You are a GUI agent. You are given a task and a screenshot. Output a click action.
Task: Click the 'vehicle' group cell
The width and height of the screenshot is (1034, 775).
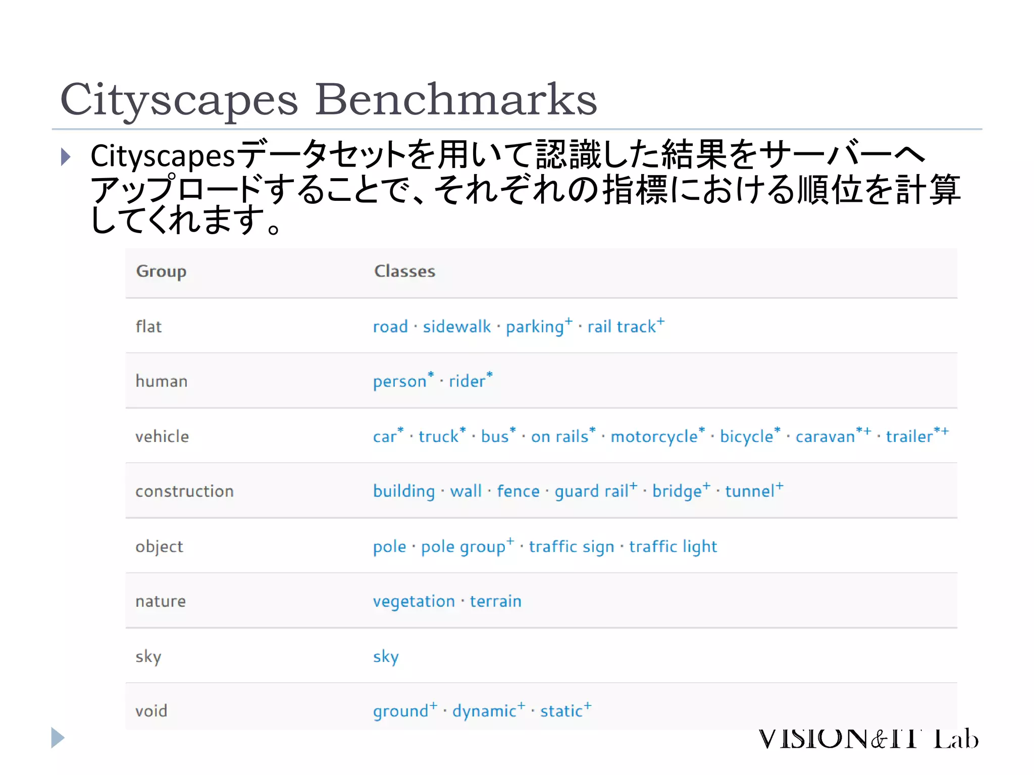[x=162, y=436]
